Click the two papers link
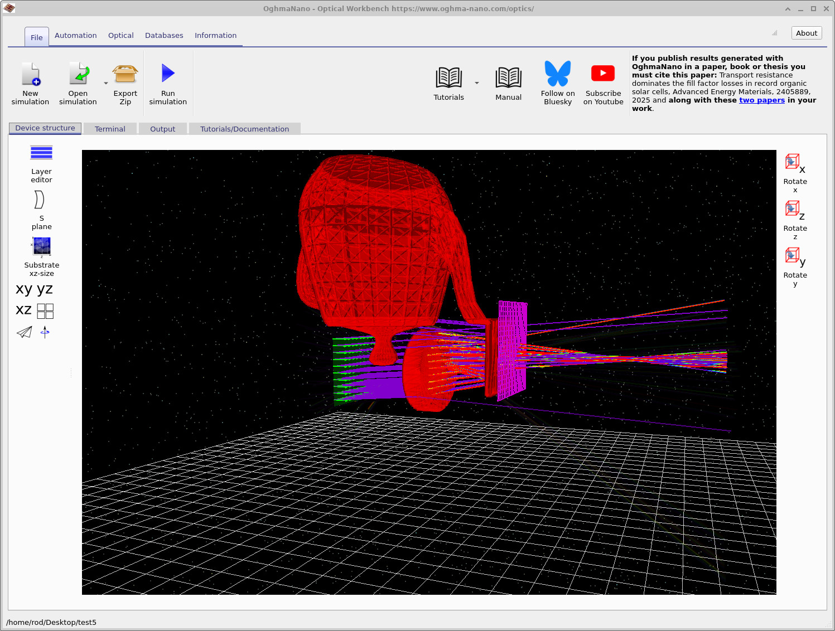Viewport: 835px width, 631px height. pyautogui.click(x=762, y=100)
